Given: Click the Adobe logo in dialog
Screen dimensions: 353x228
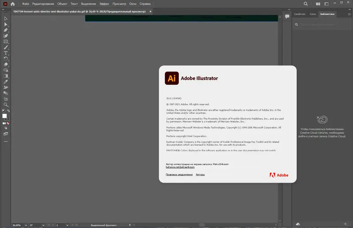Looking at the screenshot, I should (279, 175).
